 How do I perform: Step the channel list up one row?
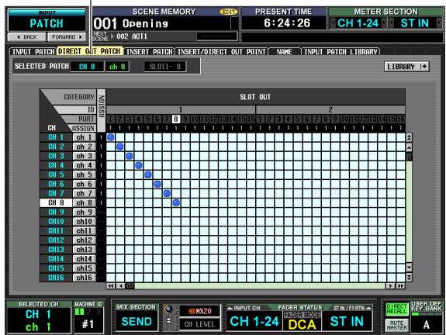pyautogui.click(x=409, y=147)
